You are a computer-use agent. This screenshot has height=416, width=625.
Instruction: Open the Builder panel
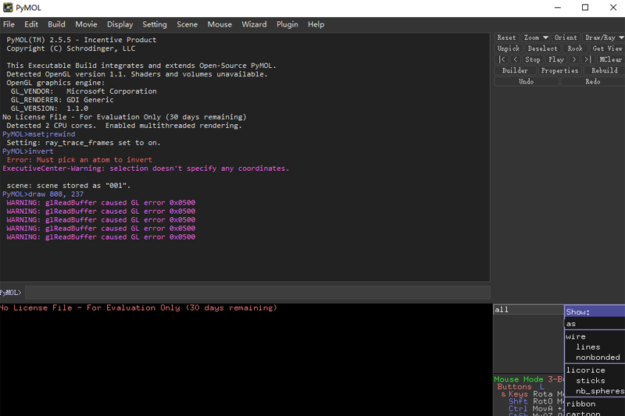[515, 70]
